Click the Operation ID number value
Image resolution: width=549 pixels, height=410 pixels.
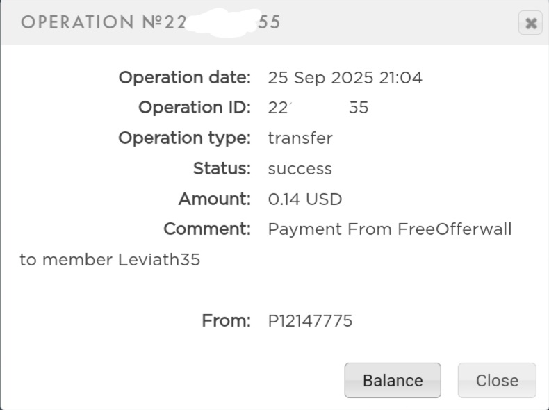pyautogui.click(x=318, y=108)
